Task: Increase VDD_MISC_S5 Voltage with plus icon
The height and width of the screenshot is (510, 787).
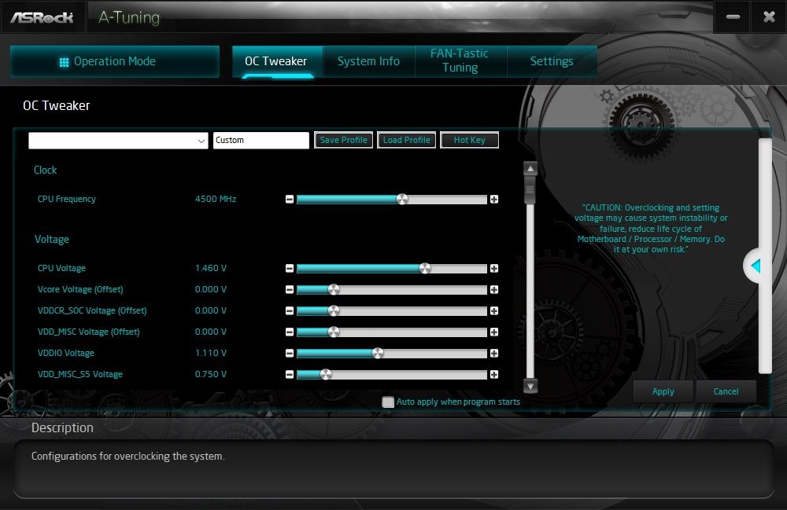Action: [494, 375]
